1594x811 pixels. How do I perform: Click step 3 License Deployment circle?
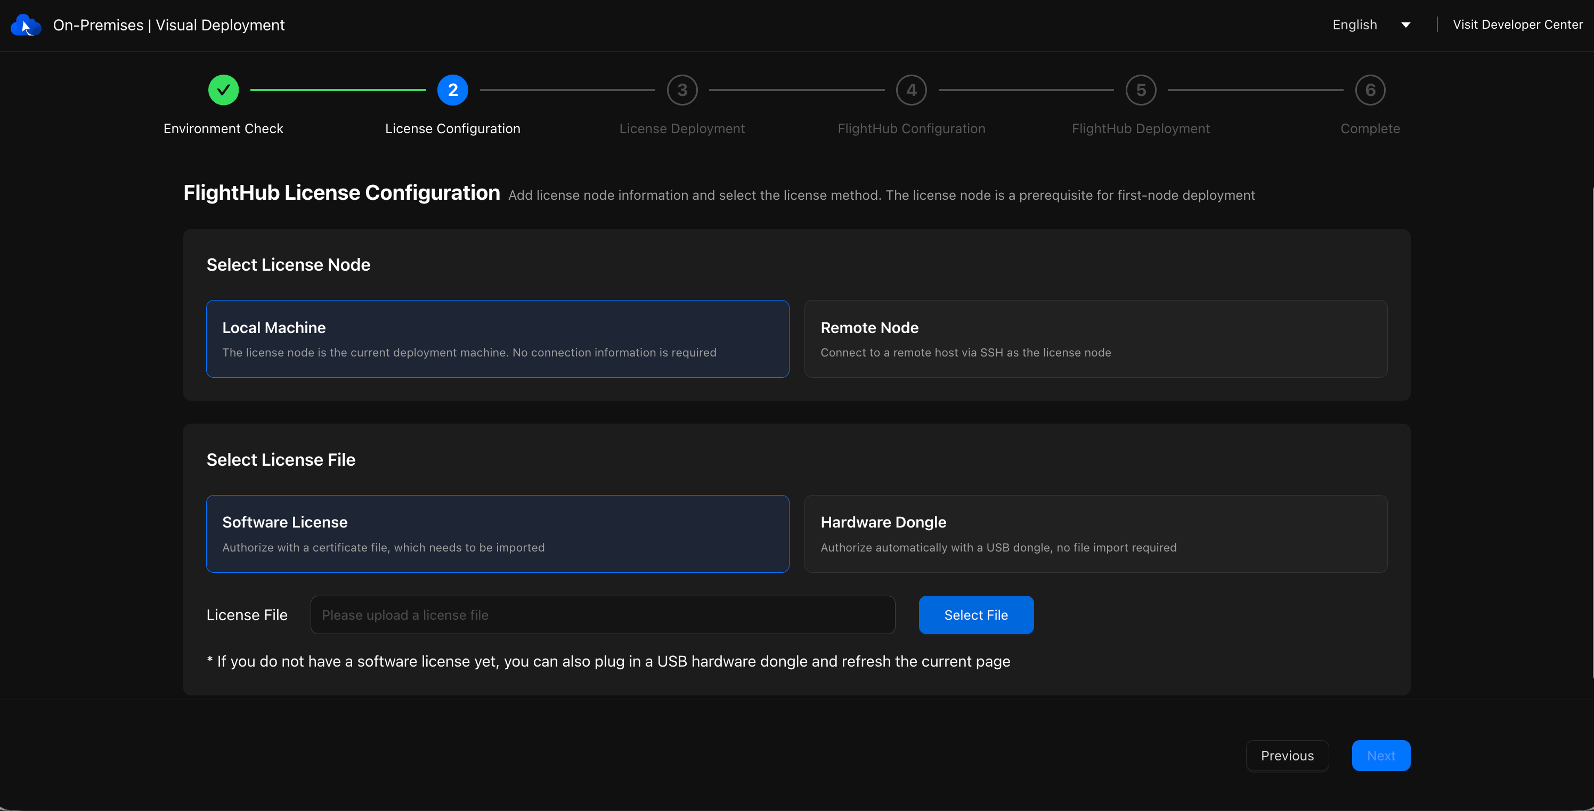point(682,90)
